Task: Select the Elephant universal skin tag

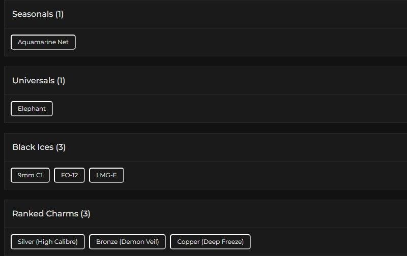Action: click(x=32, y=109)
